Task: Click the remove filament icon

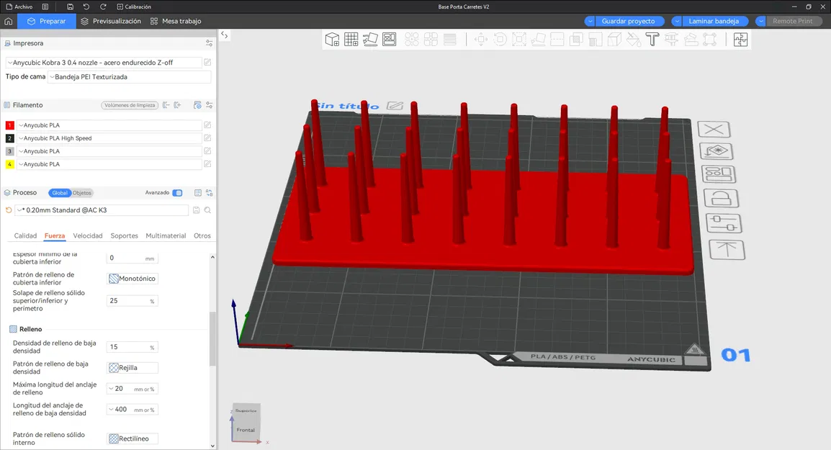Action: click(x=166, y=105)
